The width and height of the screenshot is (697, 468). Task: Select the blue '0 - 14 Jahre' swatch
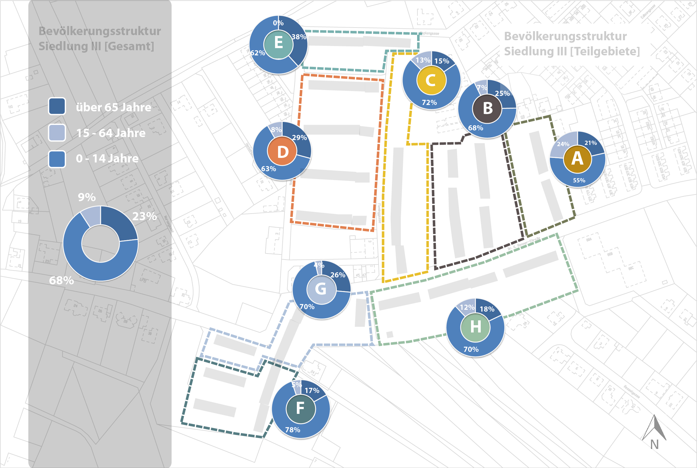tap(57, 159)
